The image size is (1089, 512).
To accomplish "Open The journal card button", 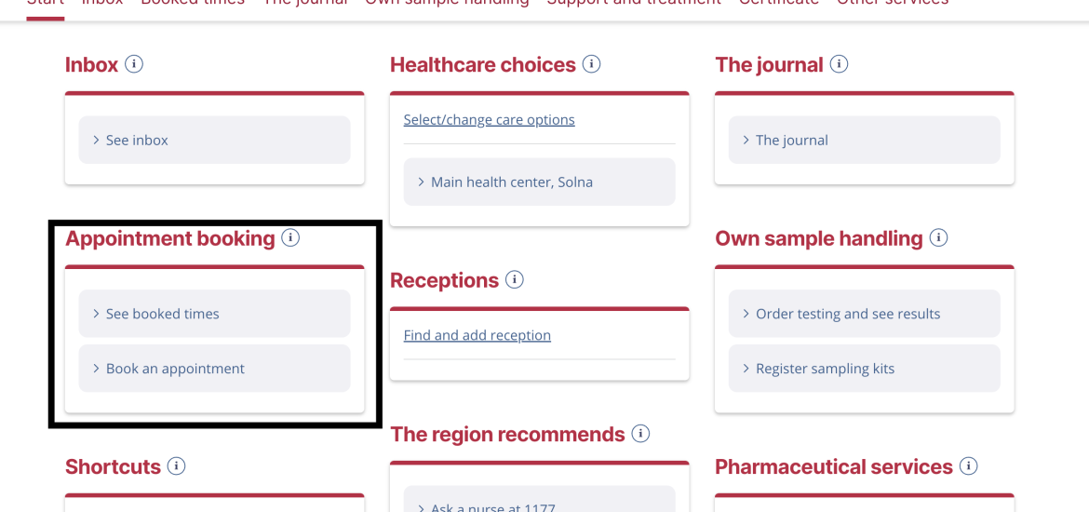I will point(865,140).
